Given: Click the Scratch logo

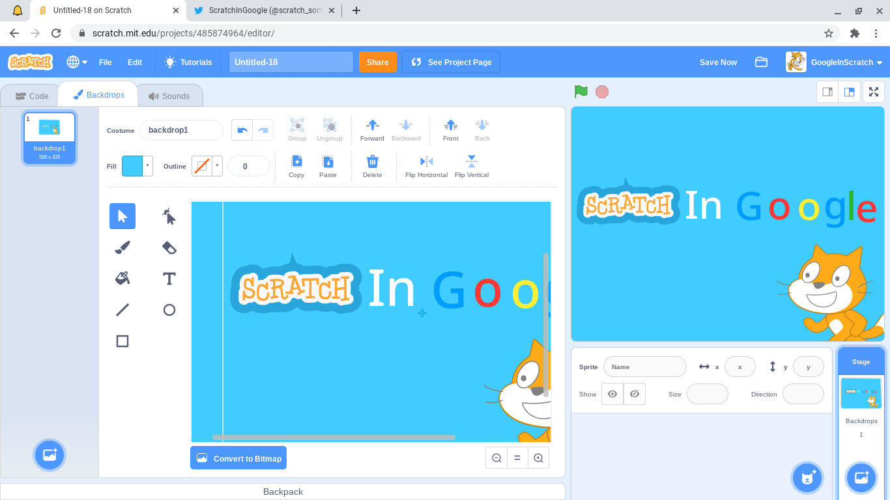Looking at the screenshot, I should click(30, 62).
